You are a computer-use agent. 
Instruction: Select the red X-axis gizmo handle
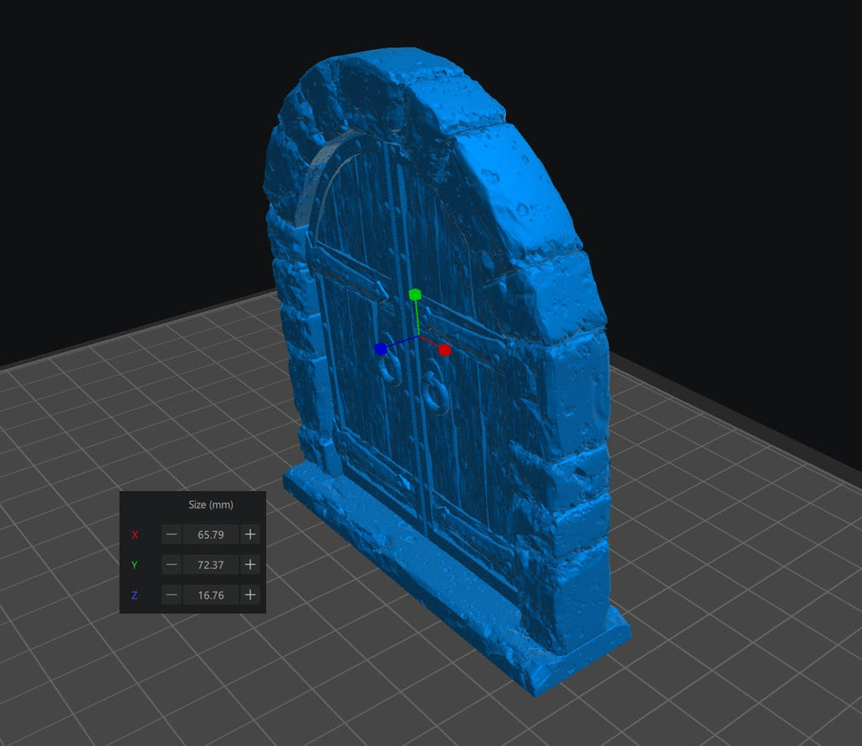pyautogui.click(x=444, y=349)
